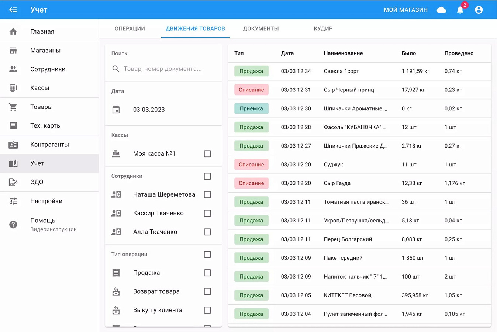497x332 pixels.
Task: Click the Дата column header
Action: pos(287,53)
